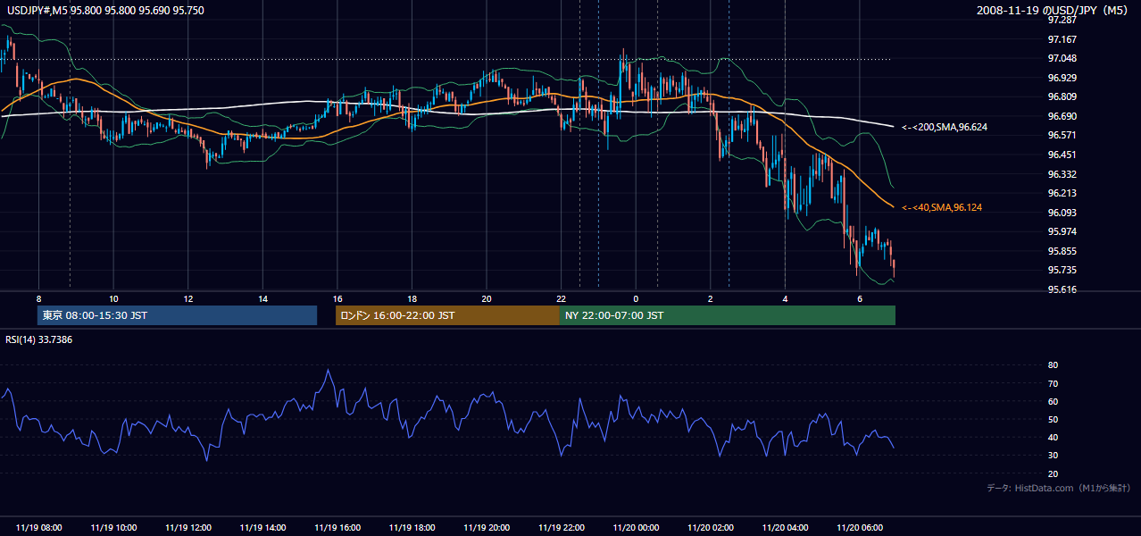Select the 40 SMA label reading 96.124
This screenshot has width=1141, height=536.
click(x=942, y=207)
